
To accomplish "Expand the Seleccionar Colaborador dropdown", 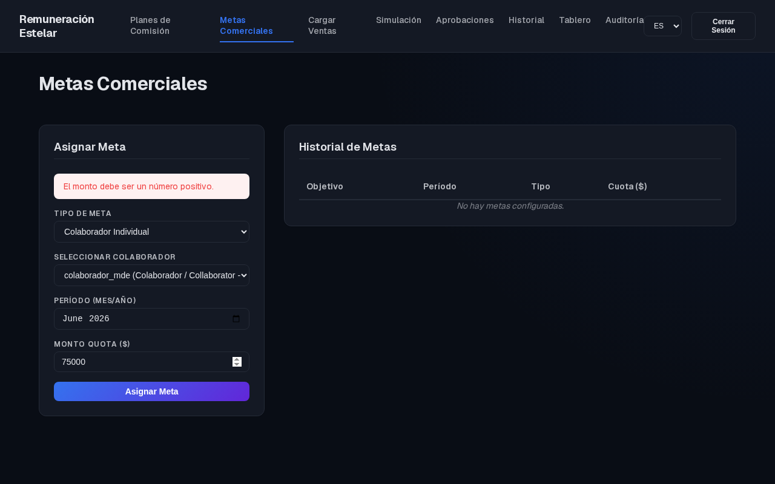I will tap(151, 275).
